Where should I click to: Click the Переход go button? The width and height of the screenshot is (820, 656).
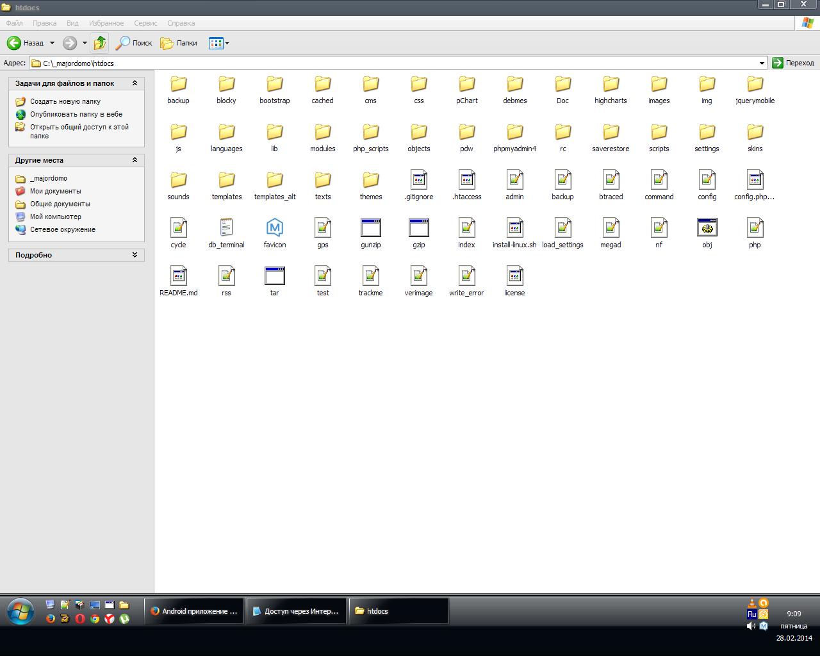click(793, 63)
